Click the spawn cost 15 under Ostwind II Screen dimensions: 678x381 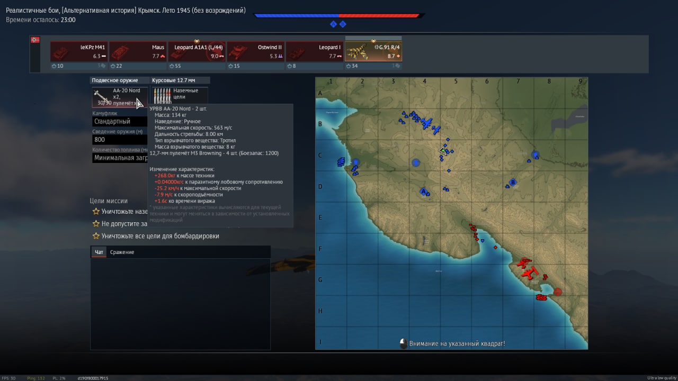click(x=235, y=66)
